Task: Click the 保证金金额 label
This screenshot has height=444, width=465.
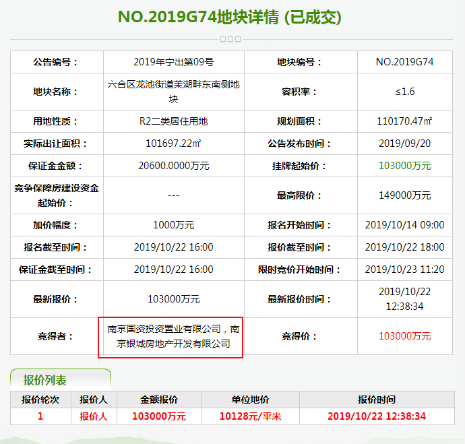Action: (55, 166)
